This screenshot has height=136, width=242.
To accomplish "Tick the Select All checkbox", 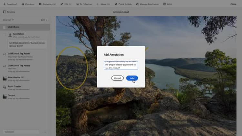I will [4, 27].
